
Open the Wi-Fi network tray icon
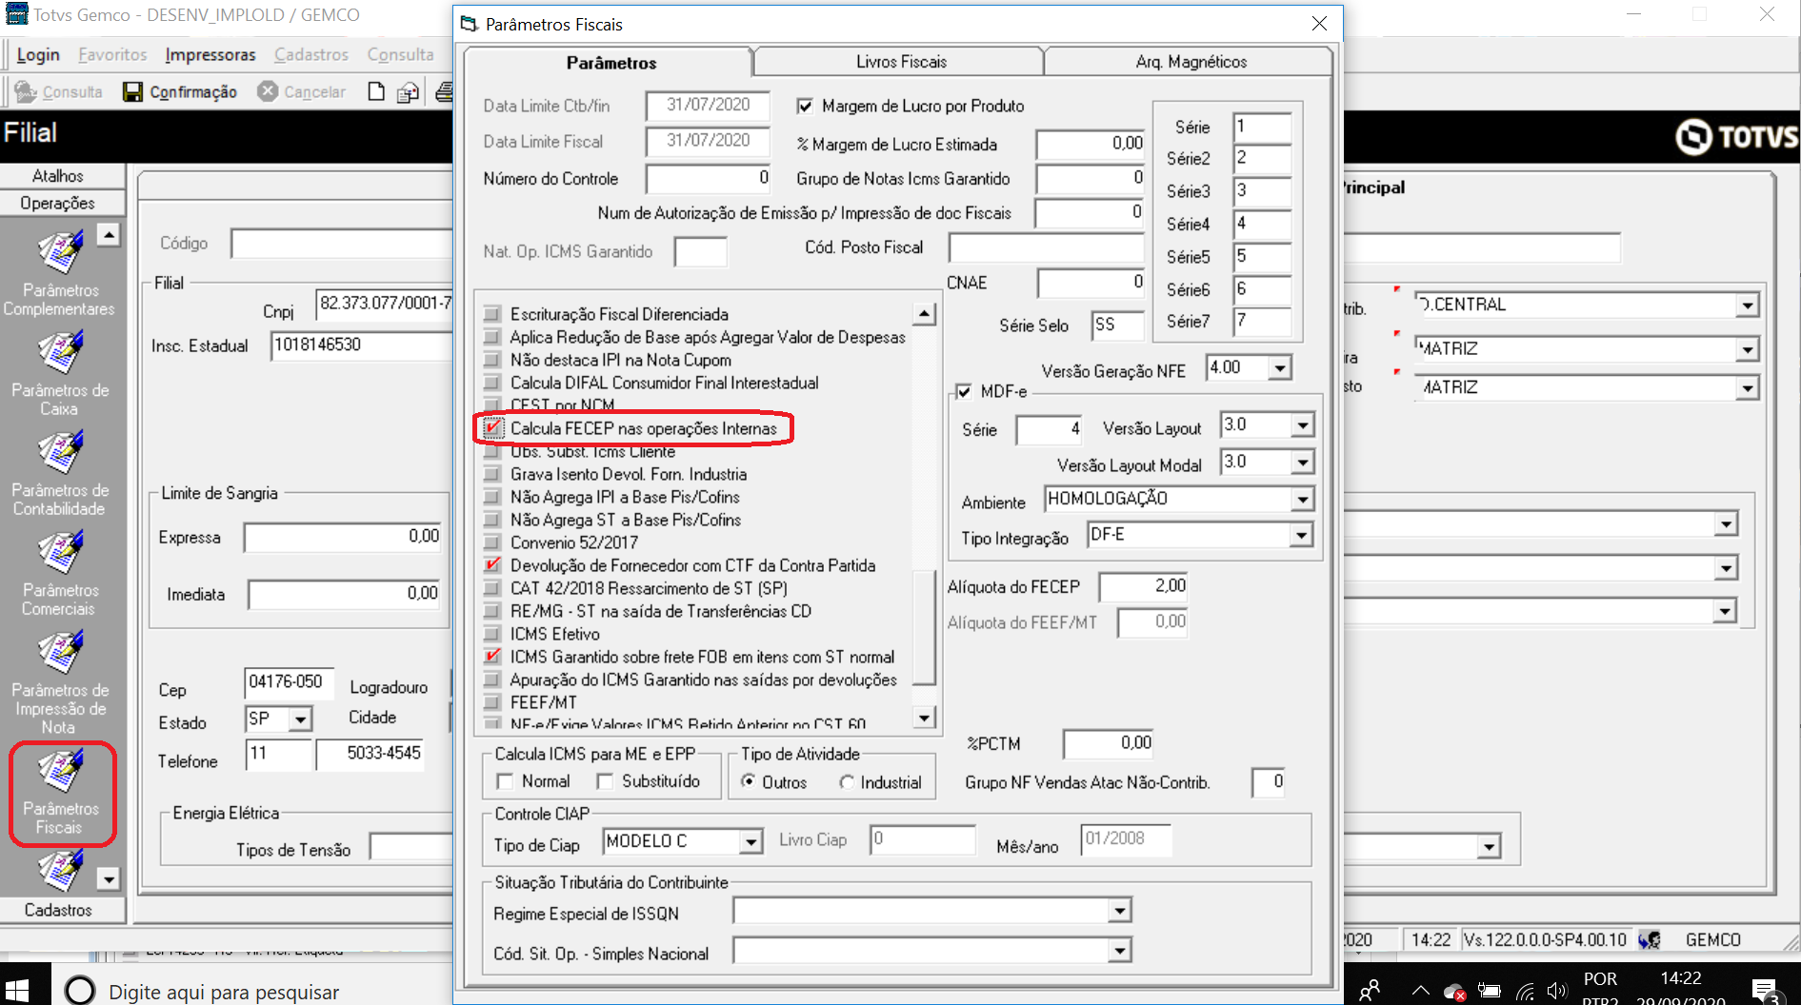click(x=1526, y=992)
